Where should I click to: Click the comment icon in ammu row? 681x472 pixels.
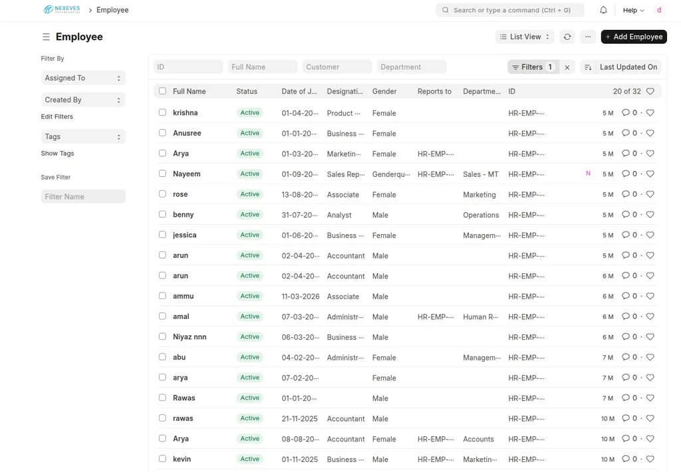(625, 296)
